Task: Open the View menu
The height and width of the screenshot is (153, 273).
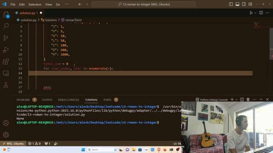Action: [x=49, y=4]
